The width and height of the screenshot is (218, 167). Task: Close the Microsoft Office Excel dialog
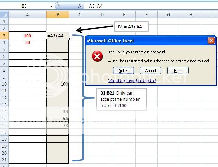coord(211,41)
